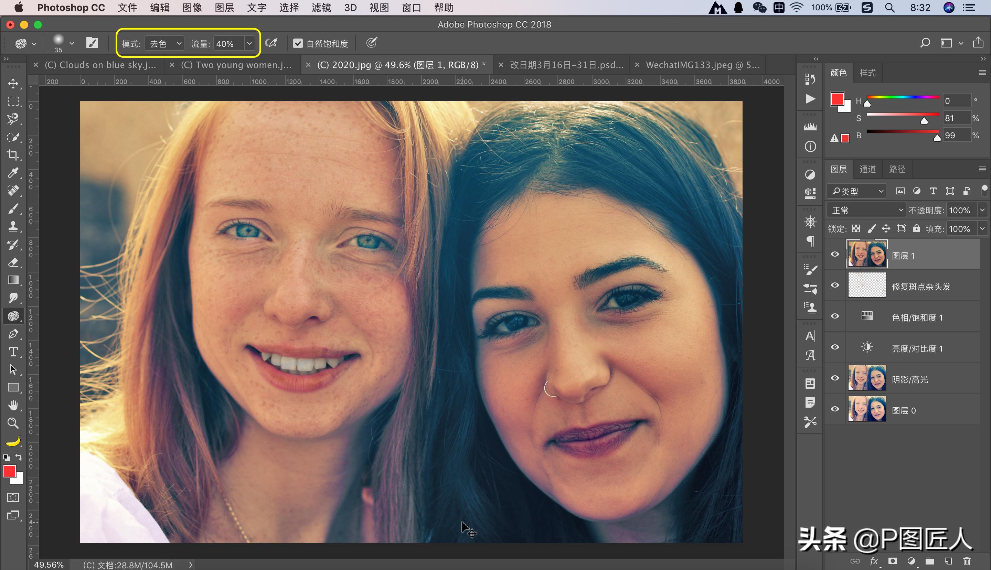
Task: Select the 阴影/高光 layer thumbnail
Action: (x=866, y=378)
